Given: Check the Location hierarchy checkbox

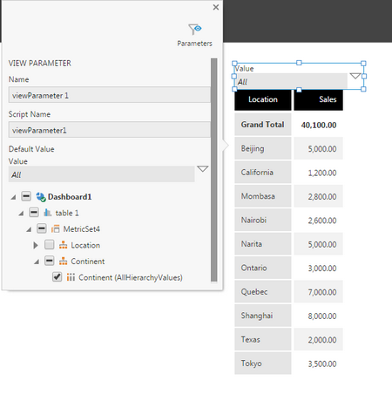Looking at the screenshot, I should coord(50,245).
